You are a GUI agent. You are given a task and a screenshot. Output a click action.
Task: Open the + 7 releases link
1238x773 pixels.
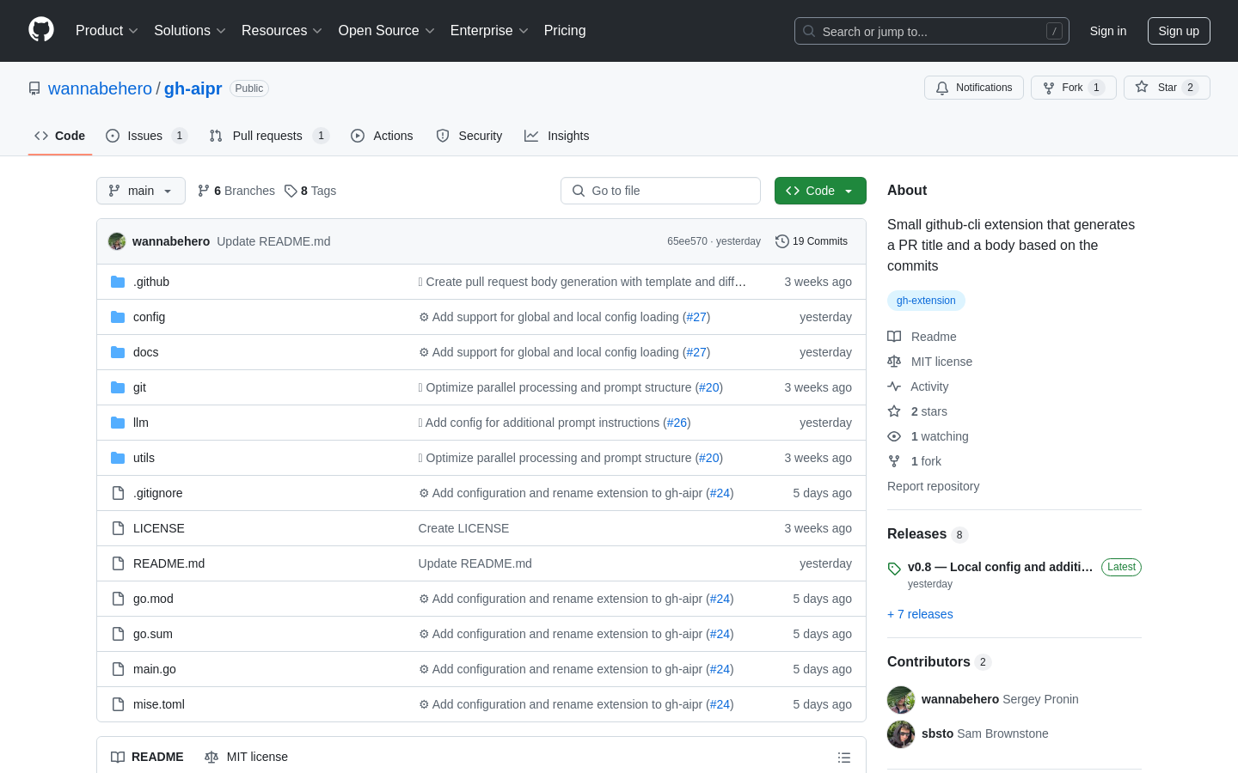920,614
